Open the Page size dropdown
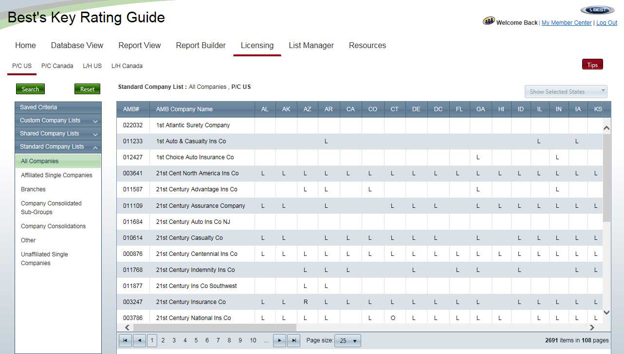 (348, 340)
